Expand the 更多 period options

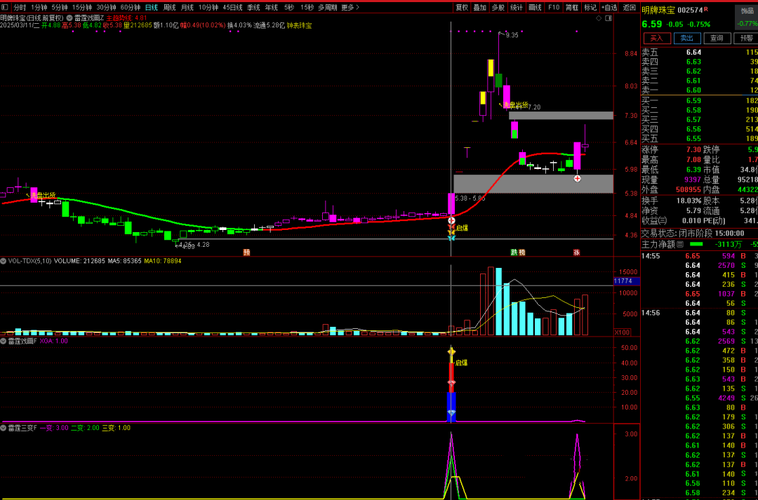(350, 7)
